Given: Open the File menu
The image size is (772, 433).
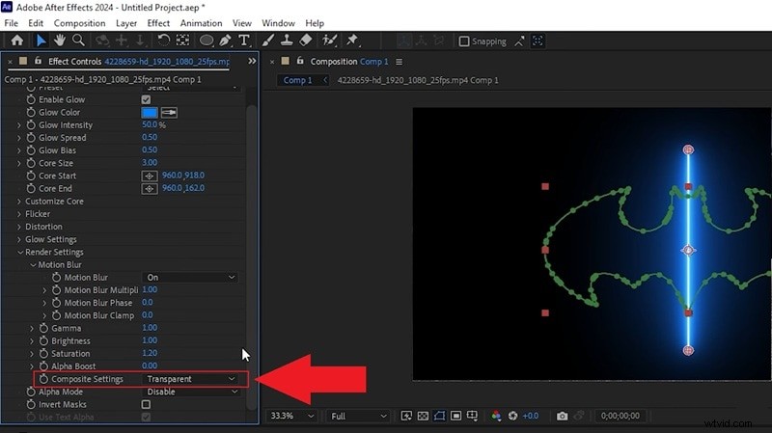Looking at the screenshot, I should (11, 23).
